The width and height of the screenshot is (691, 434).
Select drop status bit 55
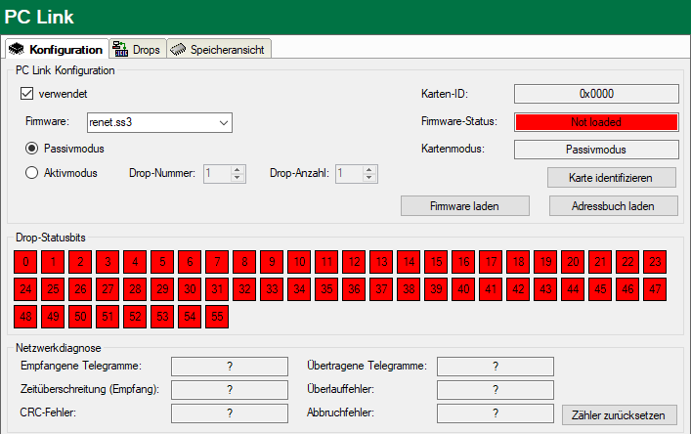point(217,317)
